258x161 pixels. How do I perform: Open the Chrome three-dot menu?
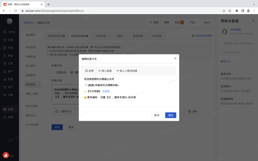pos(254,11)
